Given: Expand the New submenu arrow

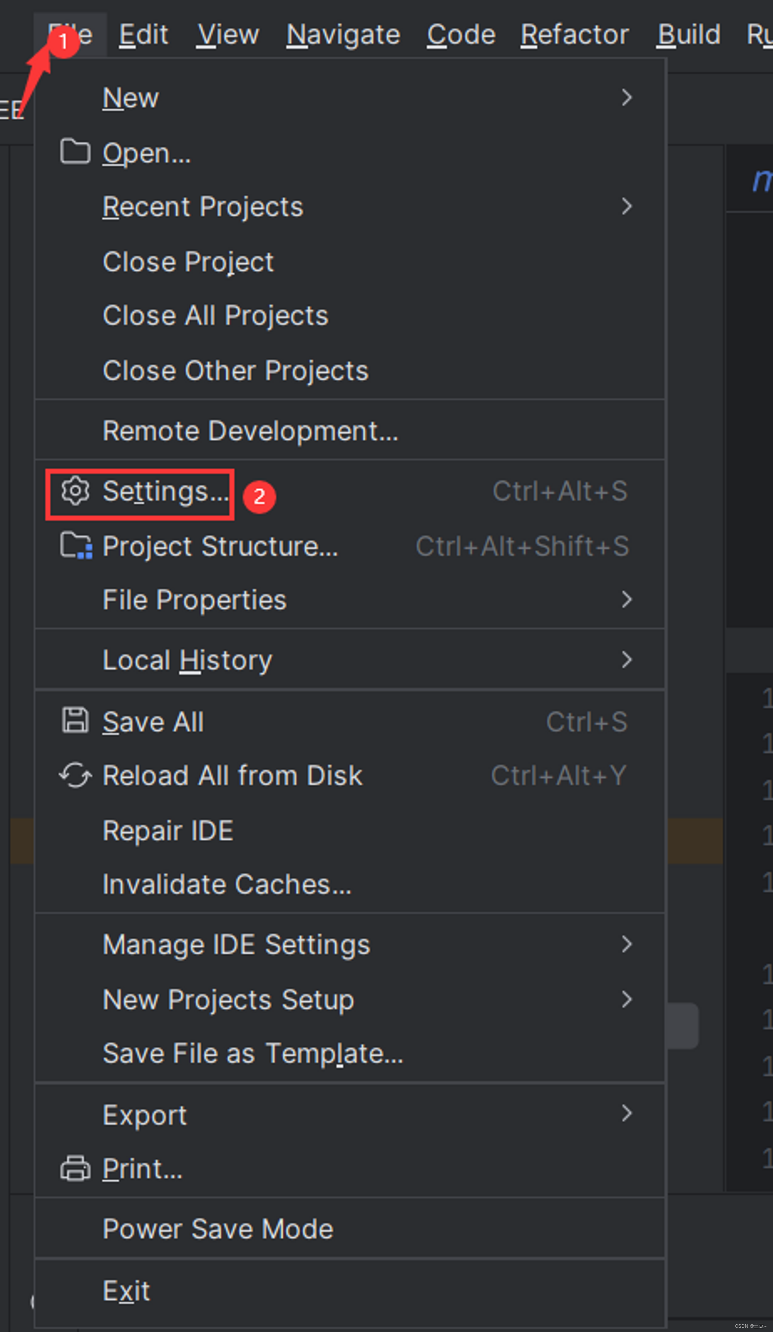Looking at the screenshot, I should pyautogui.click(x=627, y=97).
